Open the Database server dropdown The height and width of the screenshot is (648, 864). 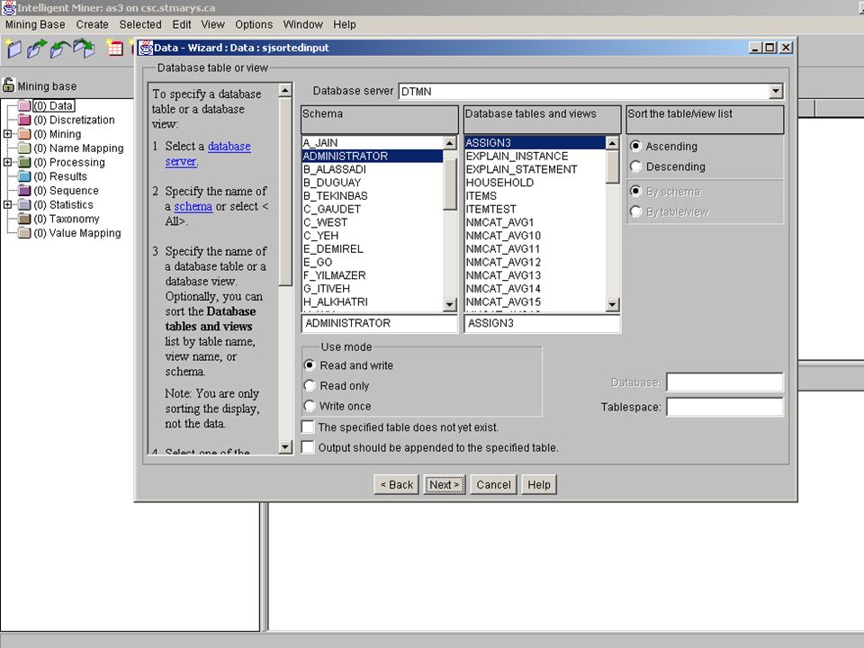click(775, 91)
